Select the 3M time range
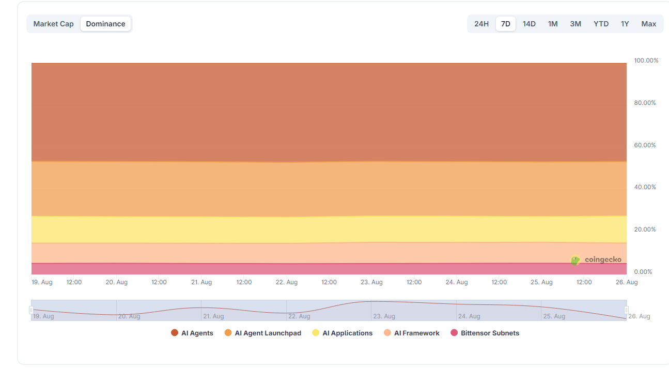Screen dimensions: 669x369 [575, 23]
